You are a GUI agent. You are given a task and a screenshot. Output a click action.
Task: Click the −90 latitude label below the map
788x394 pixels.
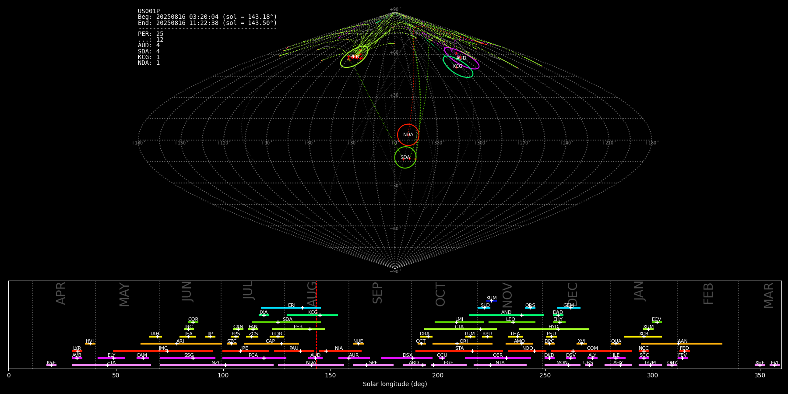click(394, 272)
